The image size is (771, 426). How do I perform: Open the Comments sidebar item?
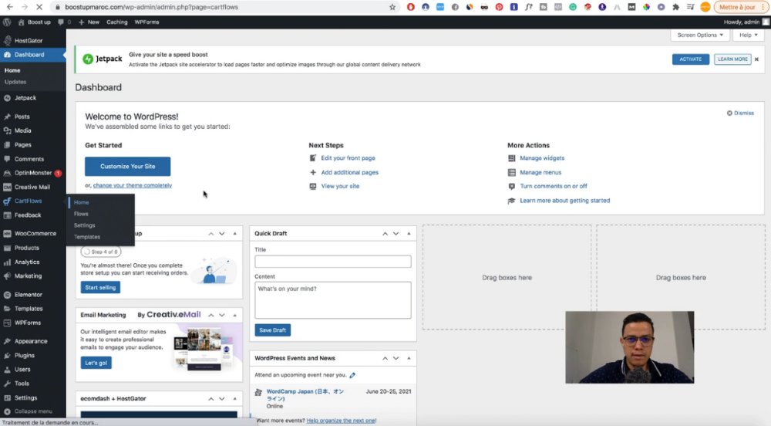click(29, 160)
